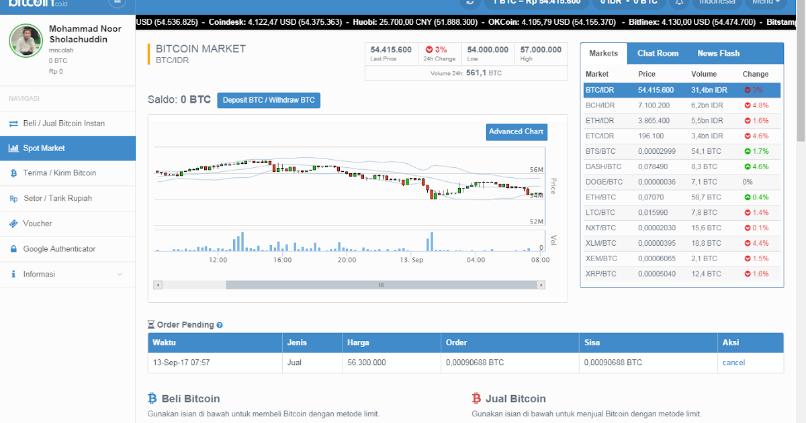Click Deposit BTC / Withdraw BTC button

pos(269,100)
